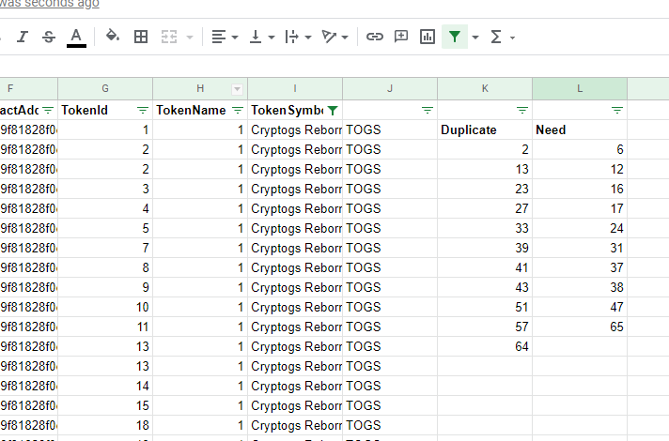This screenshot has width=669, height=441.
Task: Open active filter on TokenSymbol column
Action: [333, 111]
